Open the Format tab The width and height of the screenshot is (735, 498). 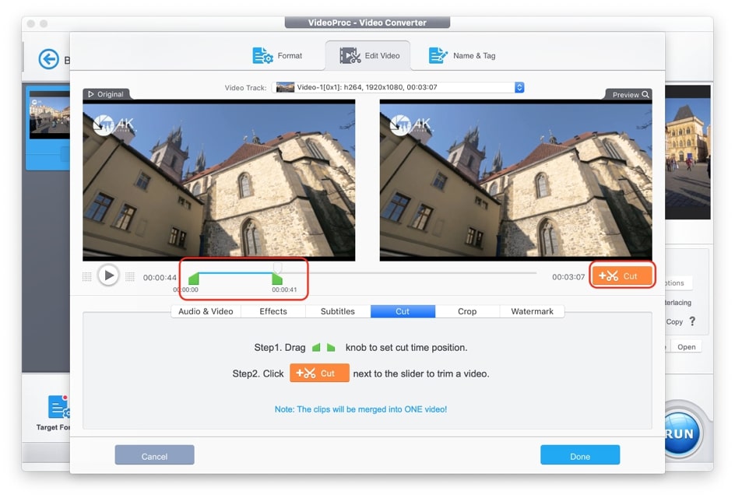277,56
